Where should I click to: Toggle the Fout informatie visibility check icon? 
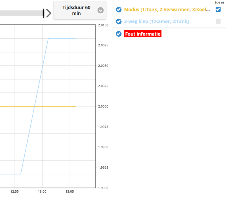tap(119, 34)
